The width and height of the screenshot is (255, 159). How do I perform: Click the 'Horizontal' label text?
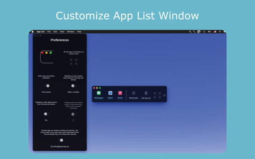46,92
